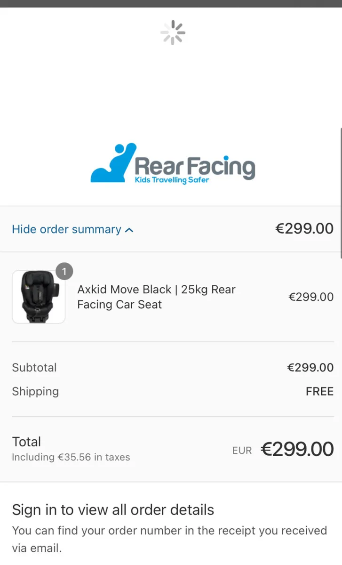Screen dimensions: 342x565
Task: Click the Shipping row label
Action: click(x=35, y=391)
